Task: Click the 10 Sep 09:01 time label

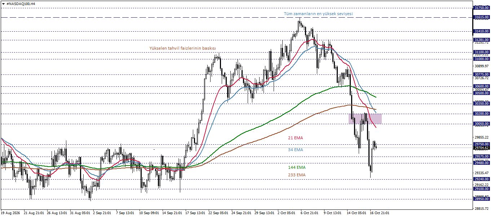Action: 149,213
